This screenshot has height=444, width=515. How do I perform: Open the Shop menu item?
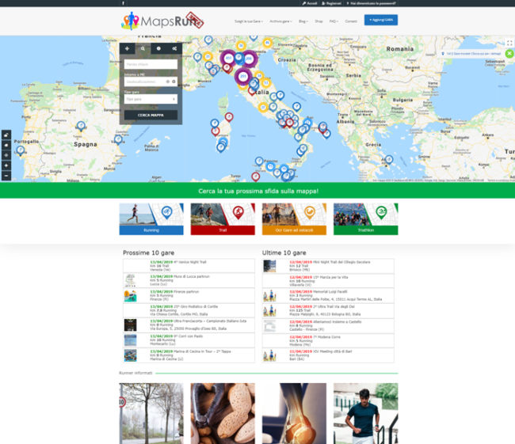319,21
